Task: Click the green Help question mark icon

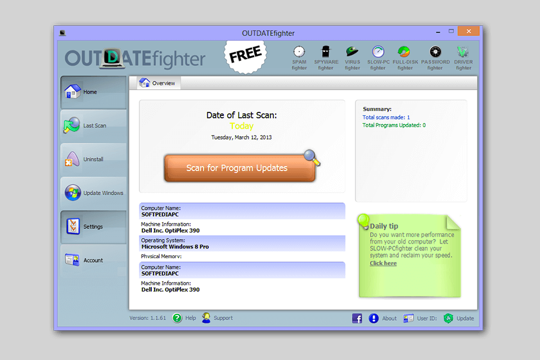Action: click(x=177, y=318)
